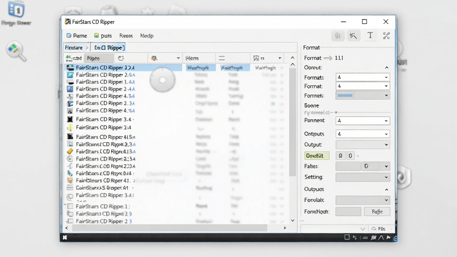The width and height of the screenshot is (457, 257).
Task: Click the square icon in the taskbar tray
Action: point(347,237)
